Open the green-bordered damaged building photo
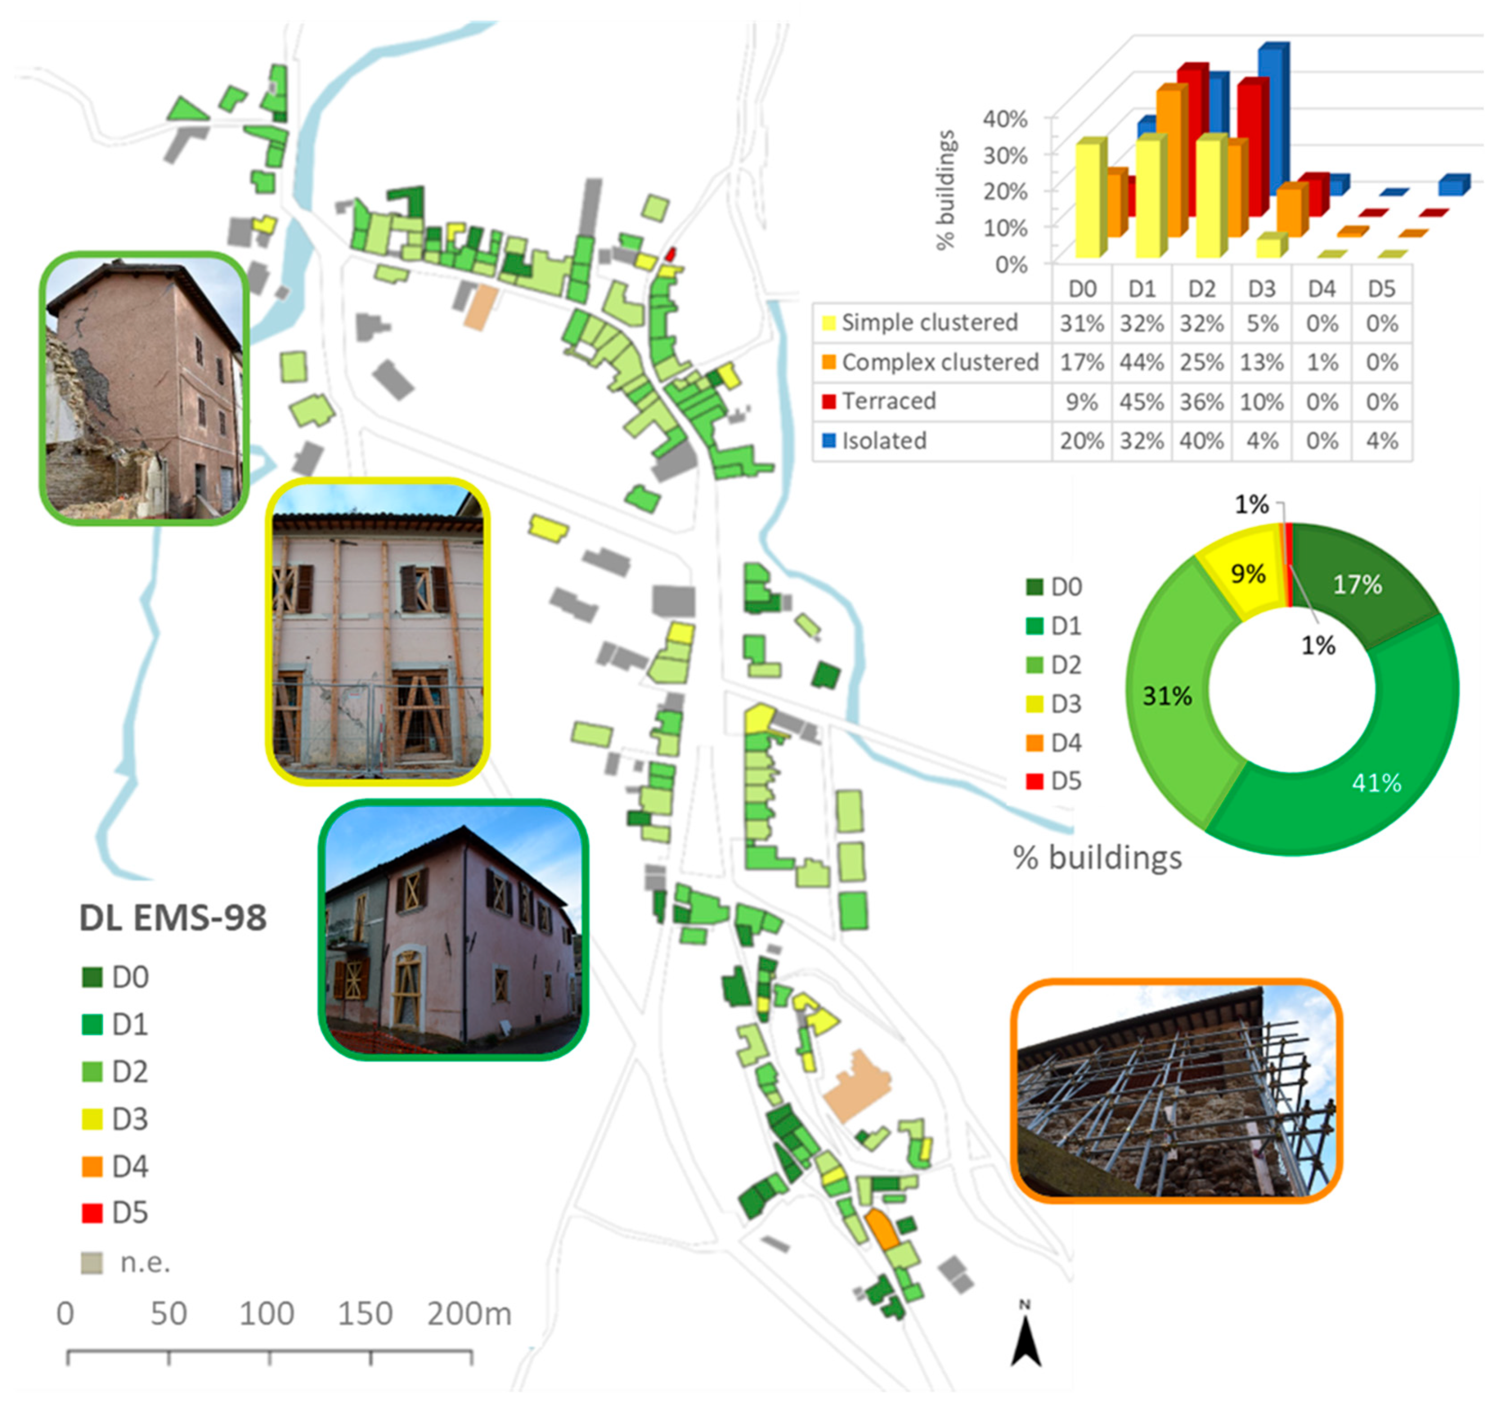 (x=144, y=388)
